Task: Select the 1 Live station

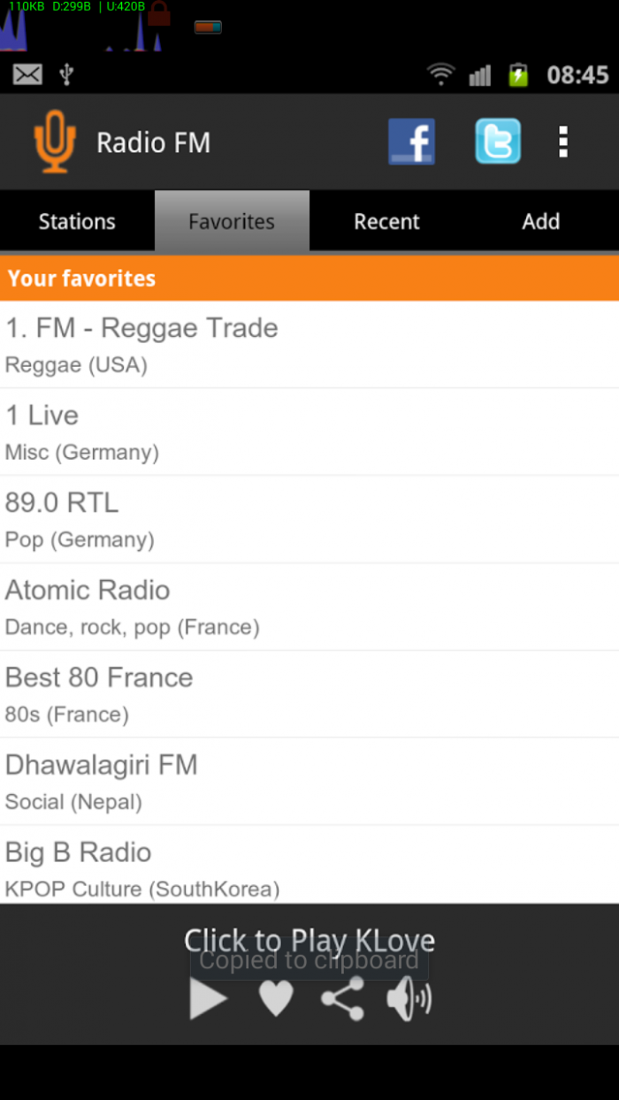Action: pyautogui.click(x=309, y=432)
